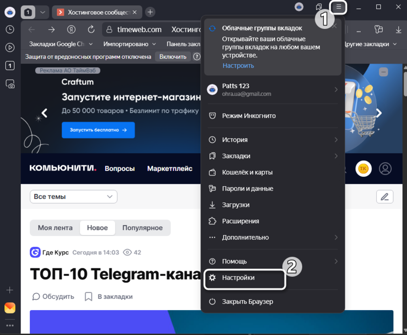This screenshot has height=335, width=407.
Task: Open the video player sidebar icon
Action: coord(10,48)
